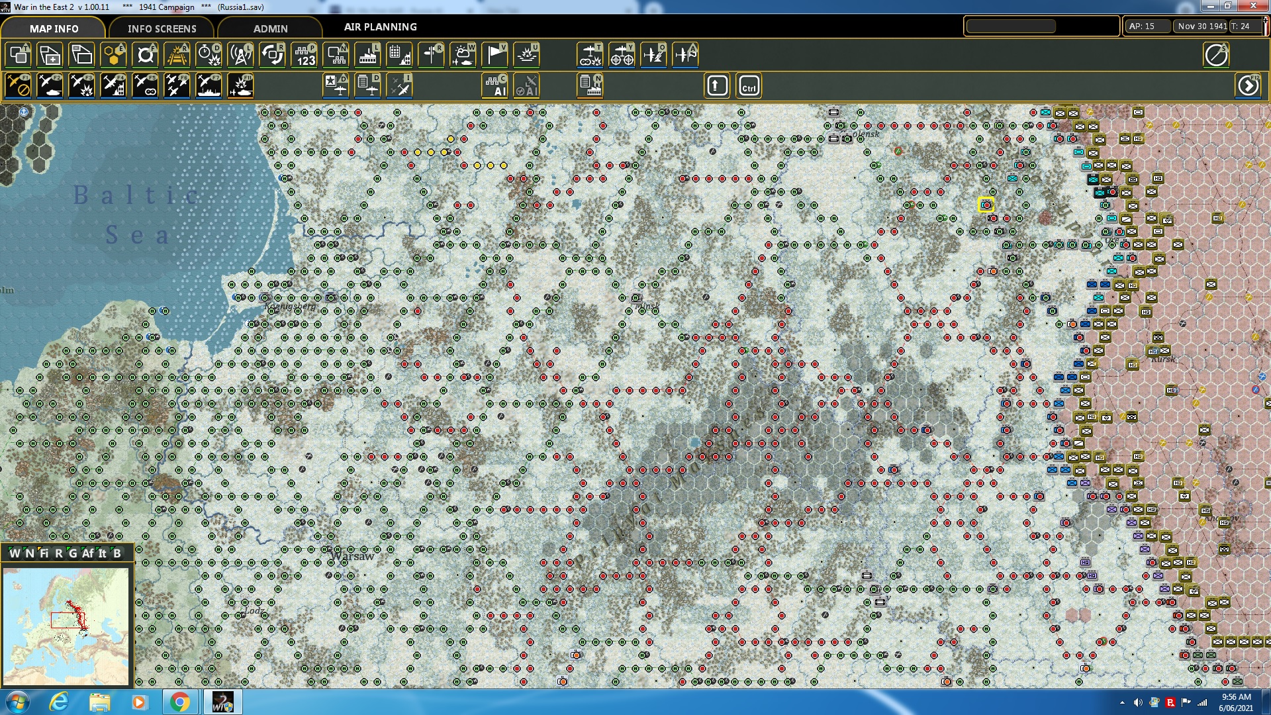The image size is (1271, 715).
Task: Open the MAP INFO tab
Action: tap(54, 28)
